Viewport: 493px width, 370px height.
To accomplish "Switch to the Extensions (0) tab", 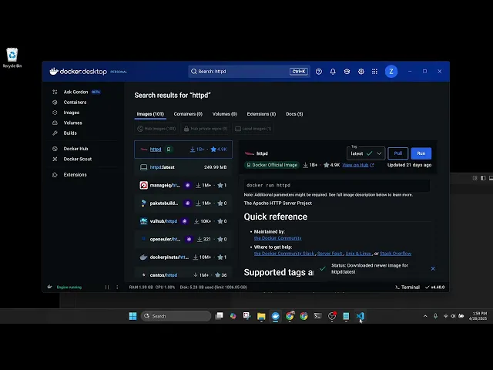I will tap(261, 114).
